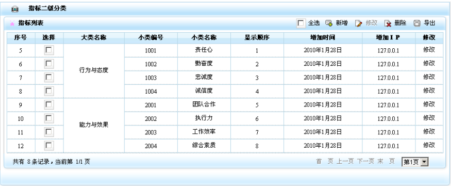The height and width of the screenshot is (186, 451).
Task: Check the box for row 6 勤奋度
Action: coord(49,64)
